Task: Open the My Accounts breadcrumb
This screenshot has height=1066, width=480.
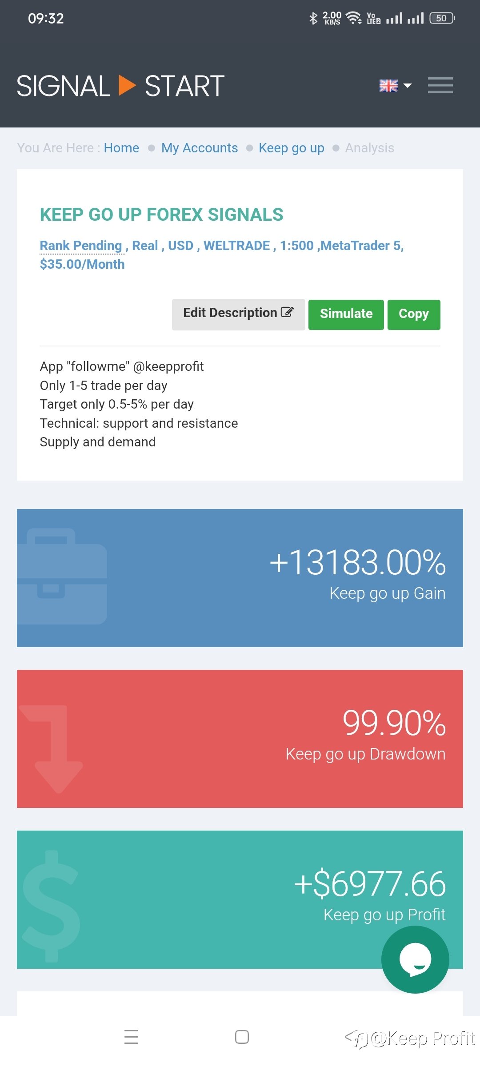Action: click(x=199, y=148)
